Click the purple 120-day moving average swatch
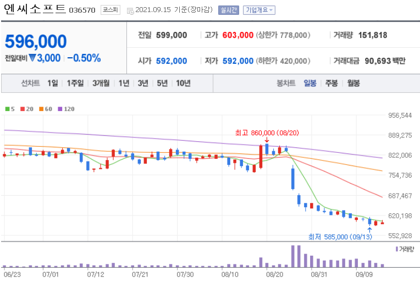This screenshot has height=287, width=420. point(60,109)
